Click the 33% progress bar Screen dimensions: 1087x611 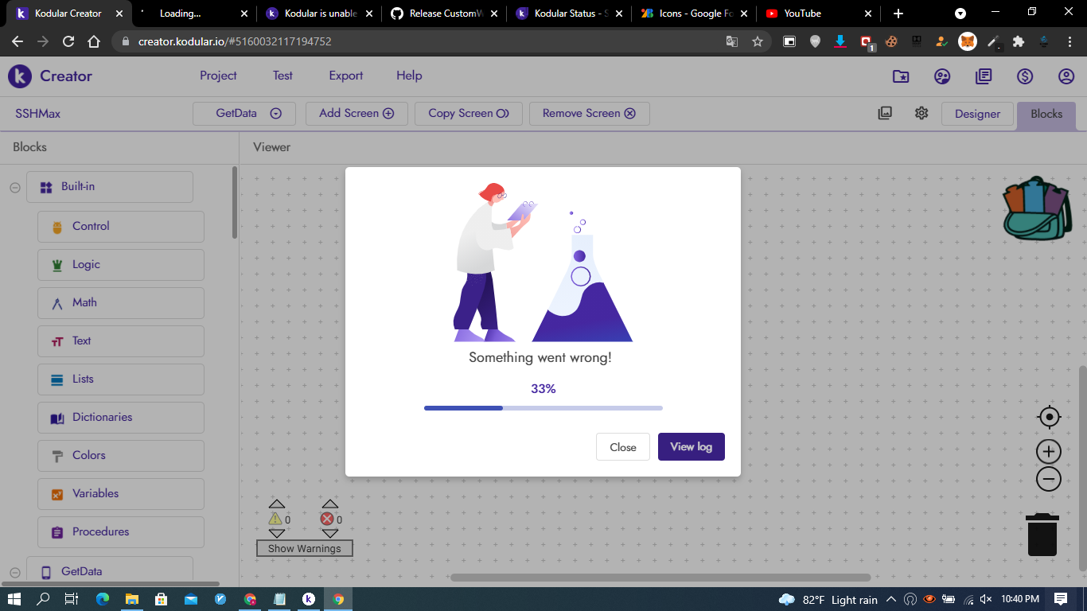pos(543,408)
